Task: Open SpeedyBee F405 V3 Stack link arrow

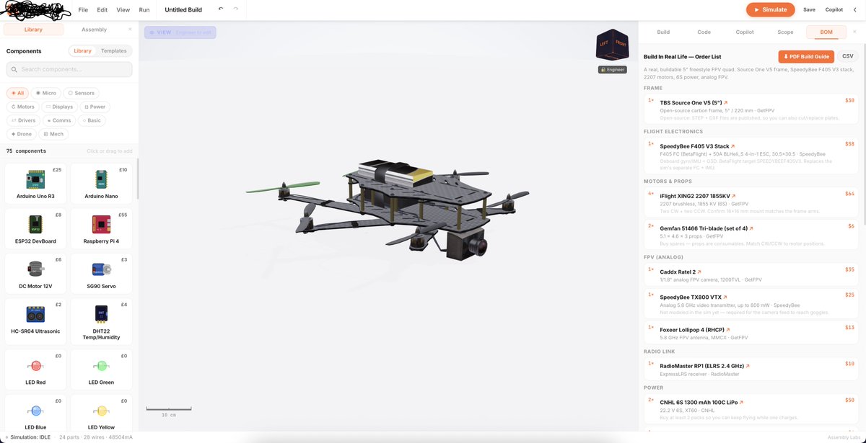Action: [733, 146]
